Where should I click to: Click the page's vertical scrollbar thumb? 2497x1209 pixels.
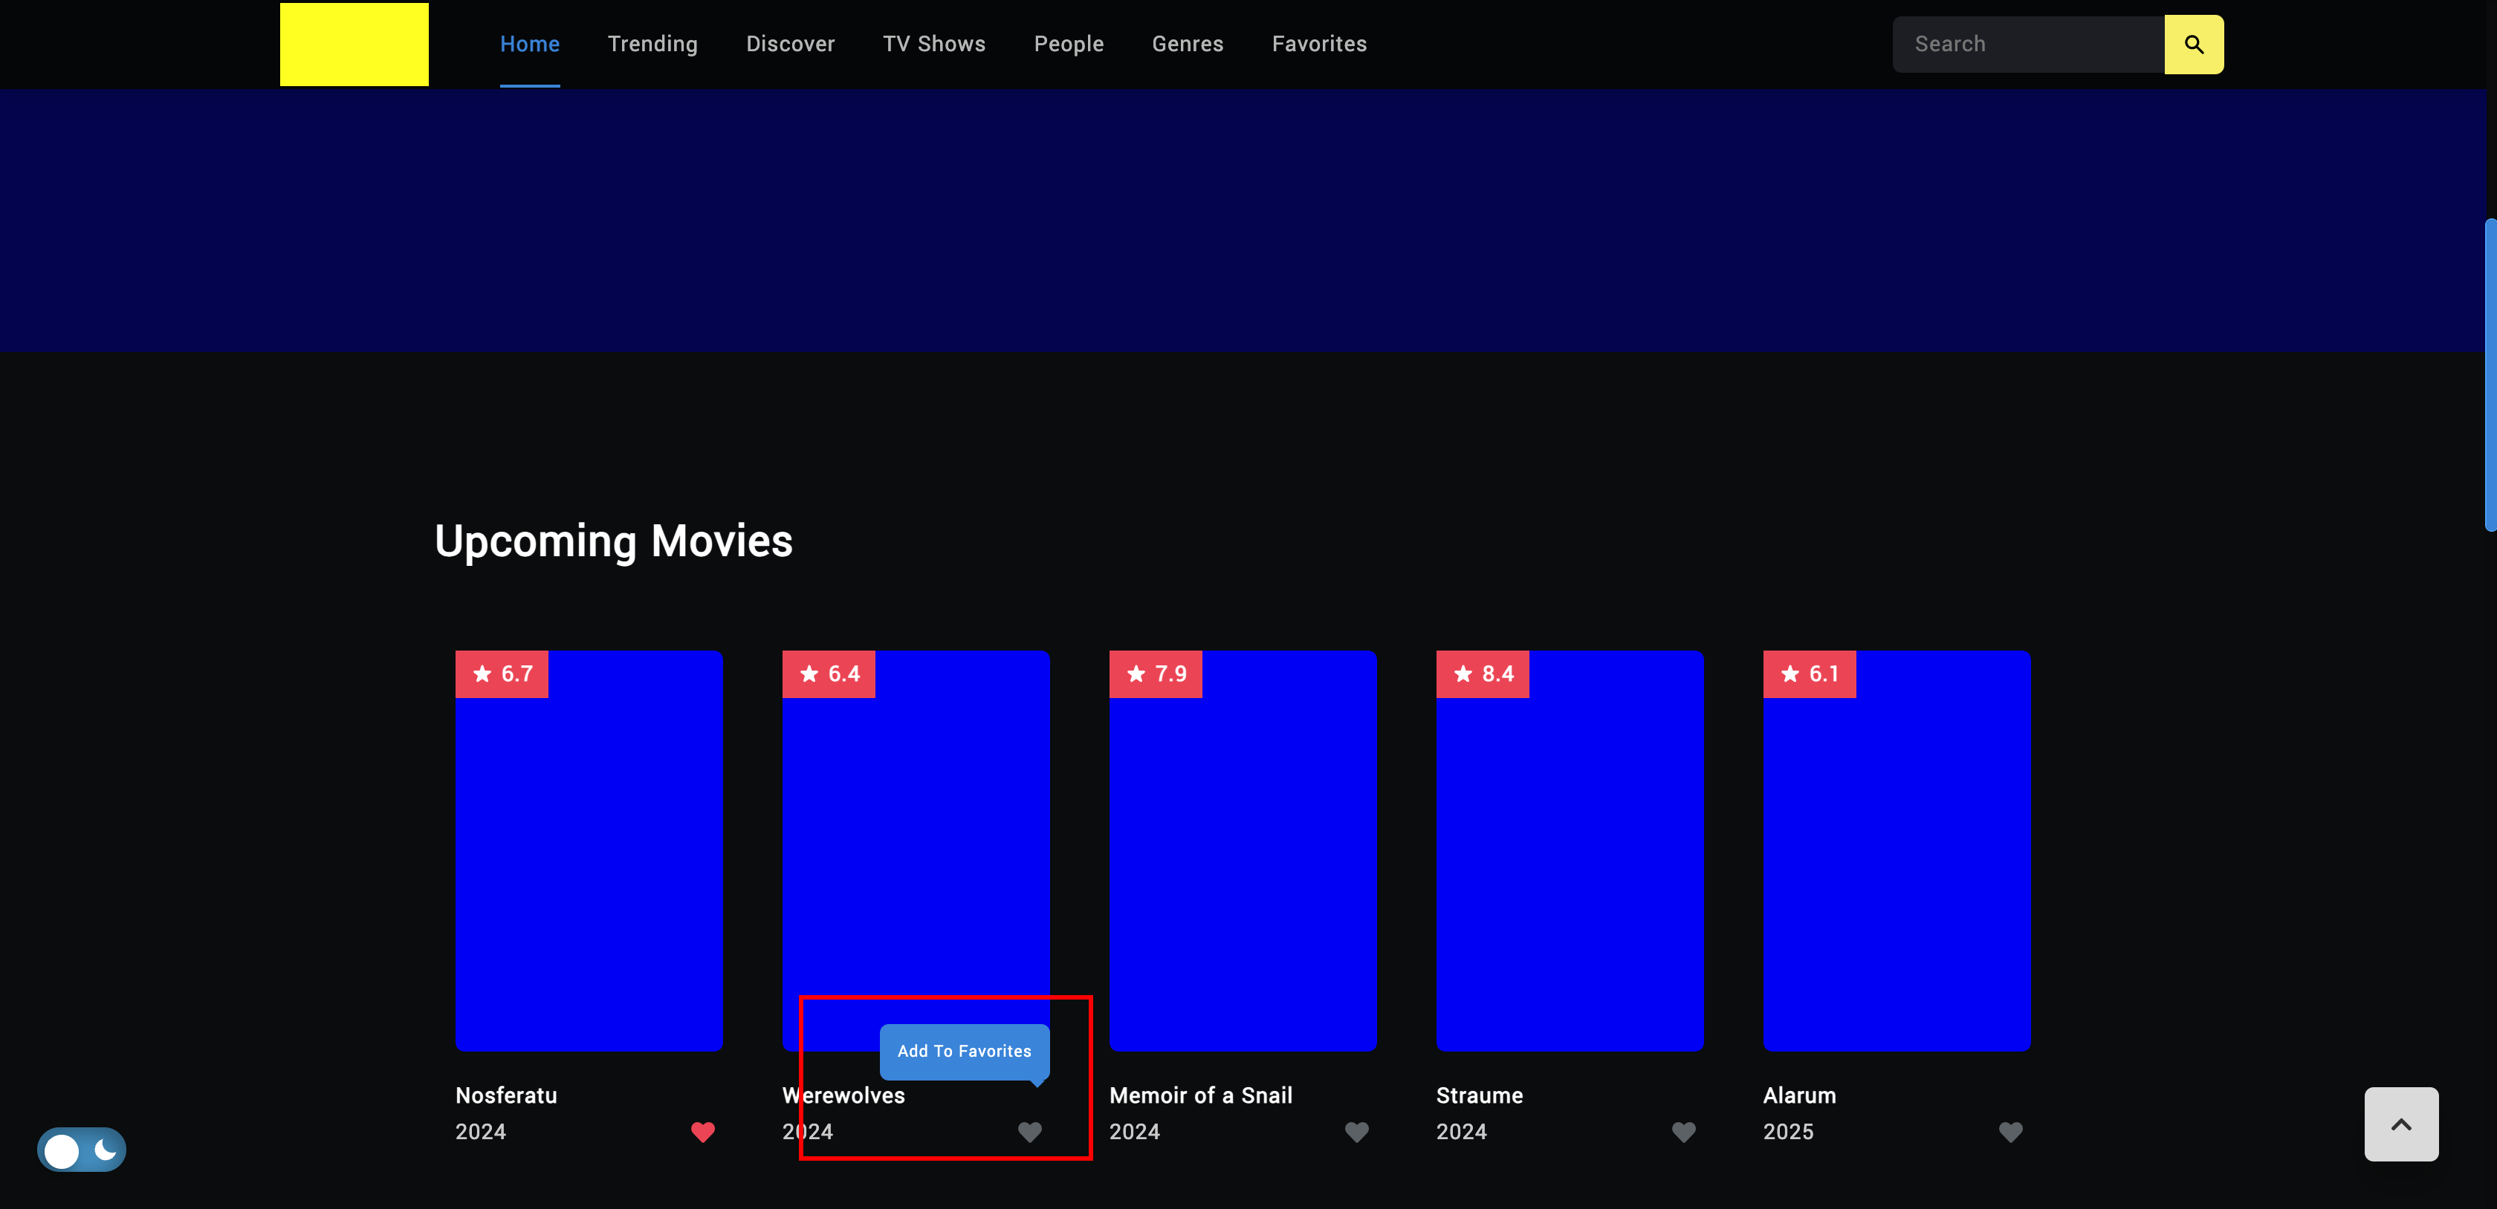(2490, 374)
